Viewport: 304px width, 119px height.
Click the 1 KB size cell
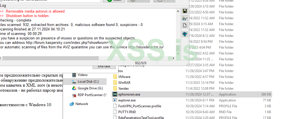click(268, 112)
